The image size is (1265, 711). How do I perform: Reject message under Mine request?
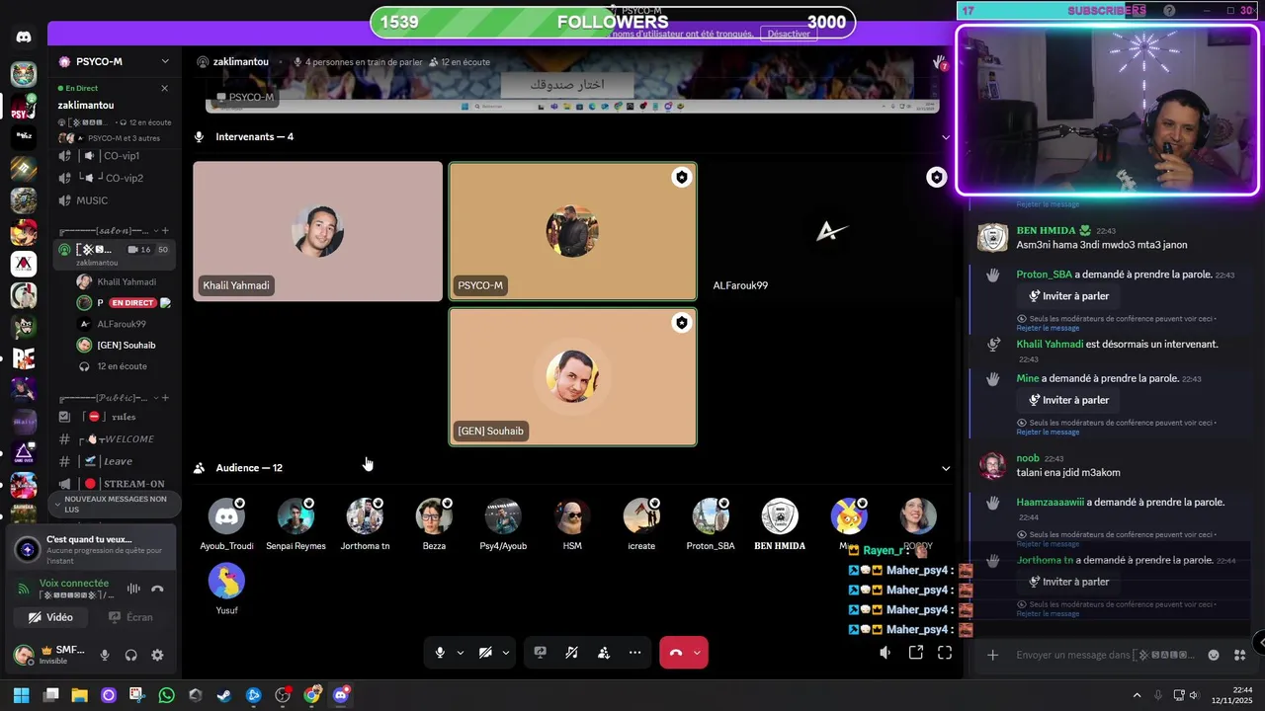tap(1048, 432)
